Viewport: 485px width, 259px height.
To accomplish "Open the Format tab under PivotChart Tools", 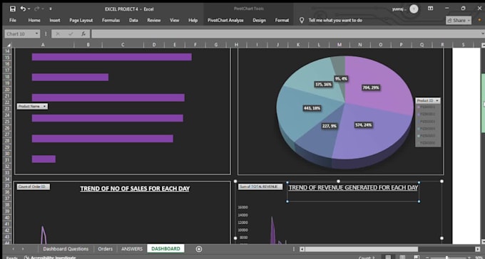I will point(282,21).
